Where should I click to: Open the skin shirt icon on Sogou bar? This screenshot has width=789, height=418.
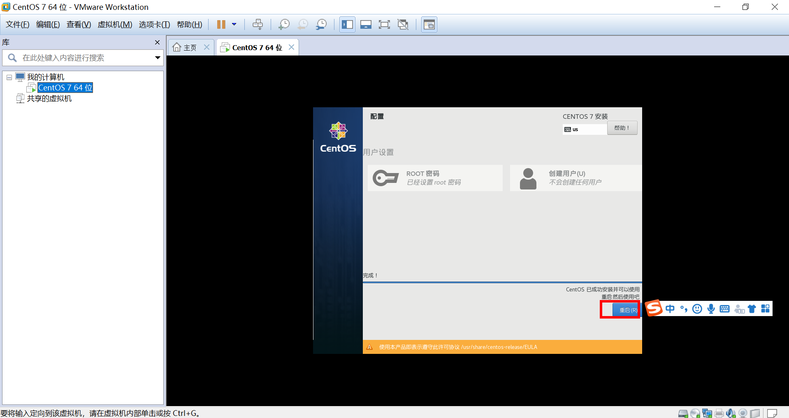(752, 309)
